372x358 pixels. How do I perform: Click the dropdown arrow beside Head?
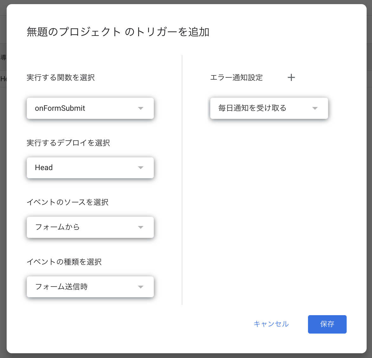[x=140, y=168]
